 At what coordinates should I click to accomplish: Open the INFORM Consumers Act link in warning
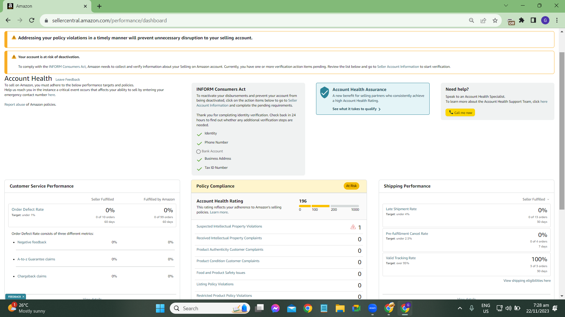67,67
